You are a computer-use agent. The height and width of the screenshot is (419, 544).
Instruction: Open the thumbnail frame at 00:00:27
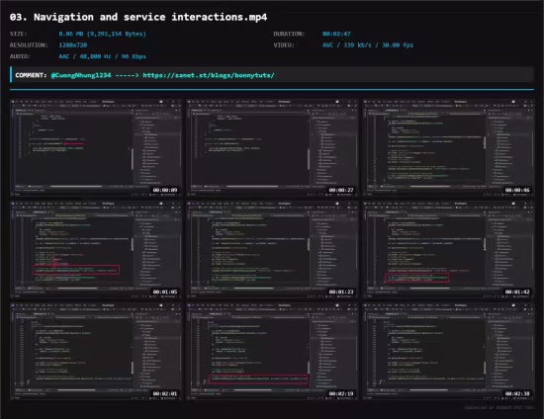point(272,148)
